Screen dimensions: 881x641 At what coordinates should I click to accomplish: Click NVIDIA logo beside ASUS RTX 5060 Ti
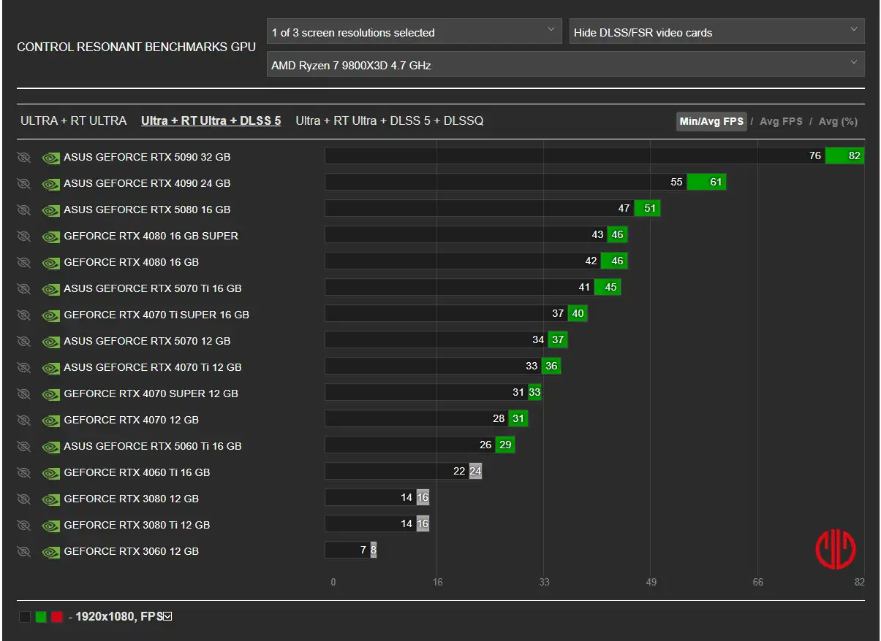(51, 447)
